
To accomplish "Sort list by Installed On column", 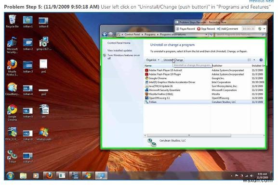I will pos(258,66).
